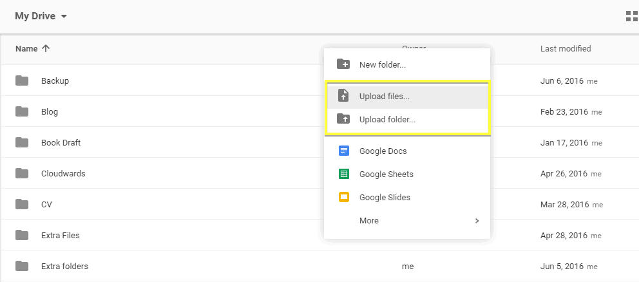This screenshot has width=639, height=282.
Task: Select the Extra folders row
Action: (x=64, y=266)
